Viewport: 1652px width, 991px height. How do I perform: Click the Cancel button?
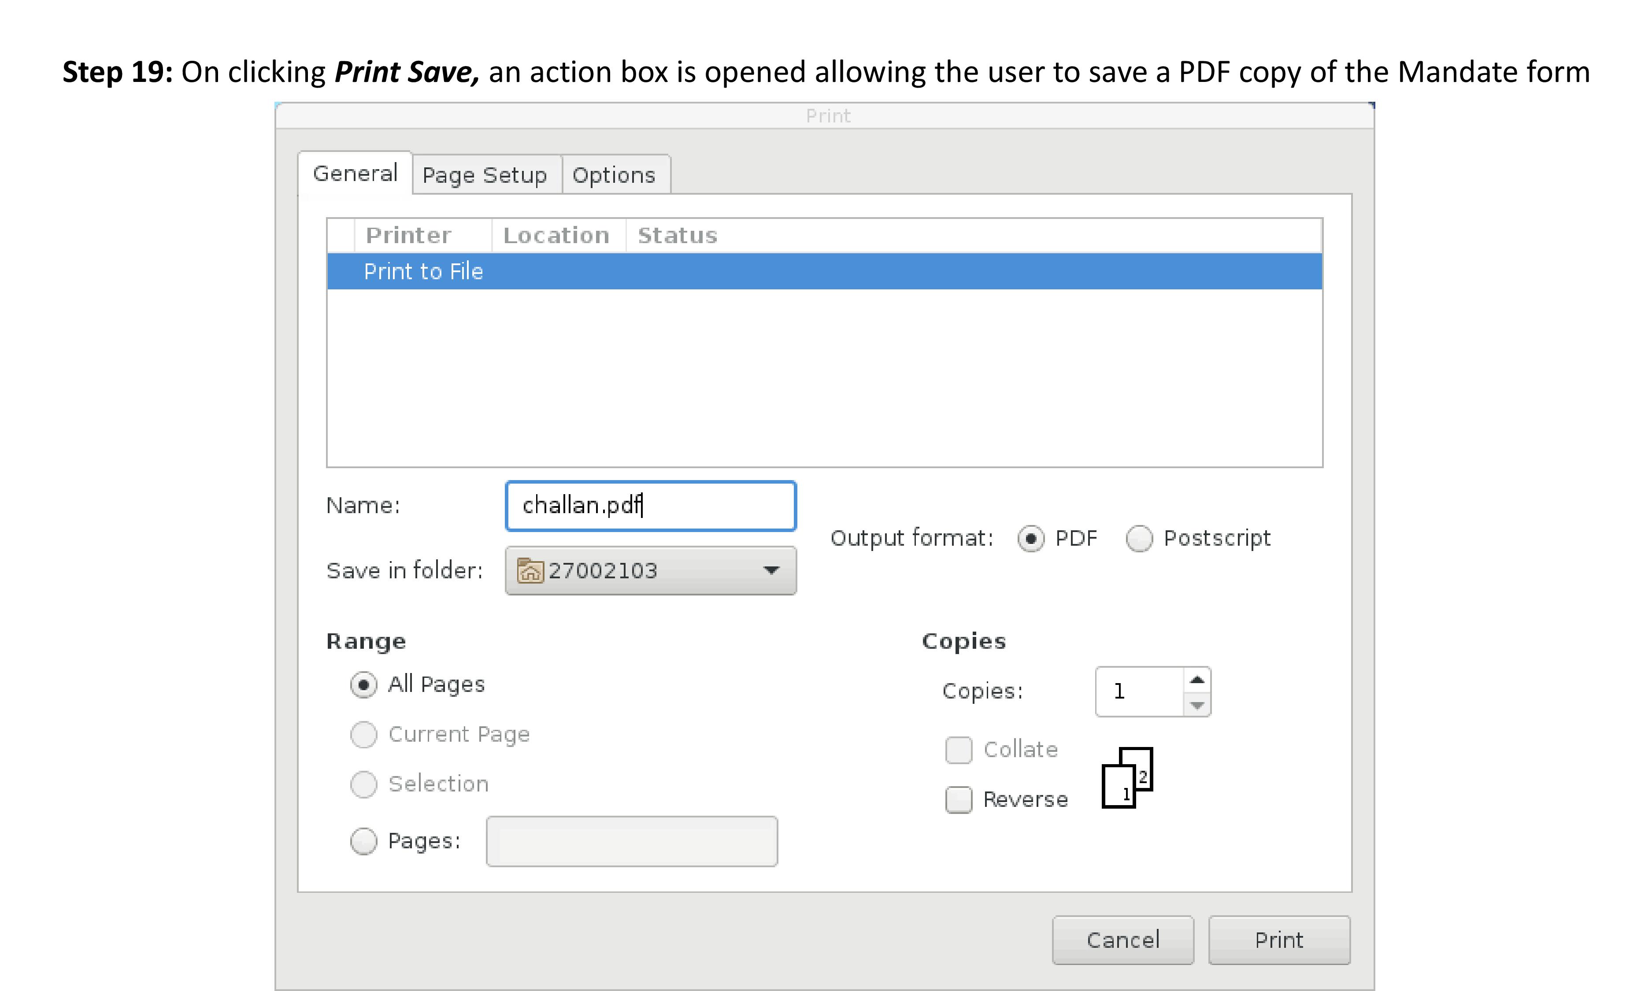coord(1123,940)
